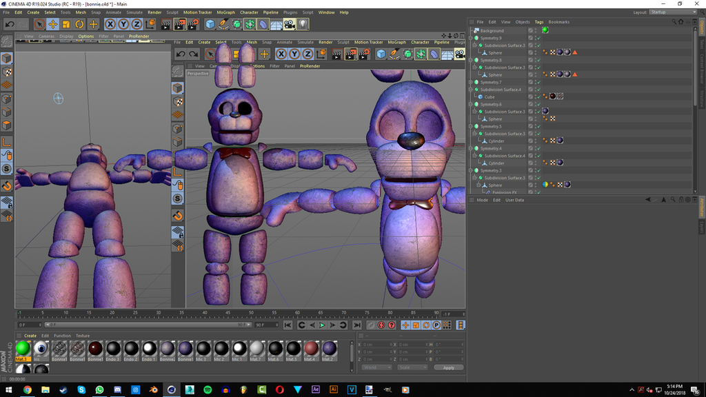This screenshot has height=397, width=706.
Task: Select the red Mat.4 material
Action: coord(311,351)
